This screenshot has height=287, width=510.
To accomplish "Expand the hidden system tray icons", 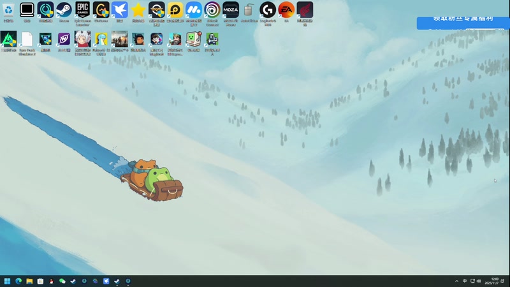I will click(x=456, y=281).
